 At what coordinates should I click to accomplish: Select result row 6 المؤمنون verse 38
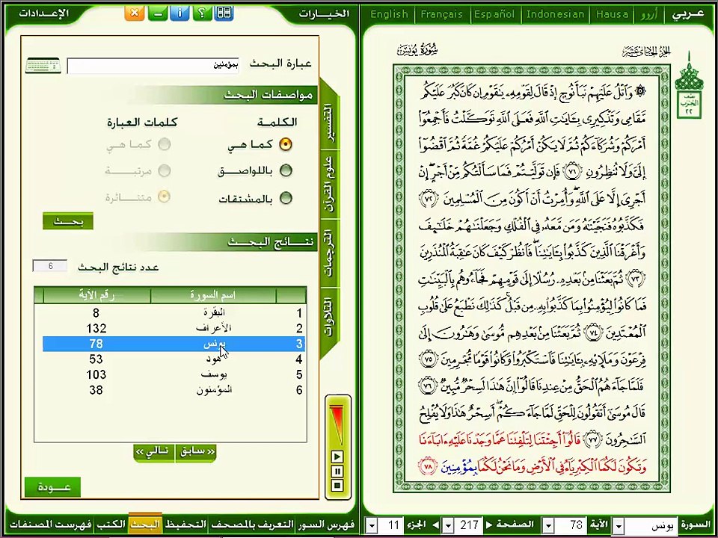click(x=174, y=390)
